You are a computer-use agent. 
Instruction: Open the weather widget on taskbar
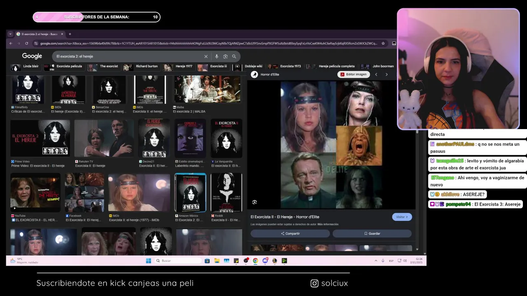click(24, 261)
